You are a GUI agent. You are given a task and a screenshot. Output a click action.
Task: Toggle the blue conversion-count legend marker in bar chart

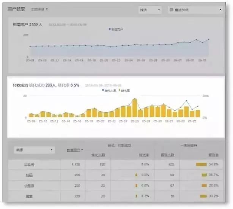pos(103,90)
